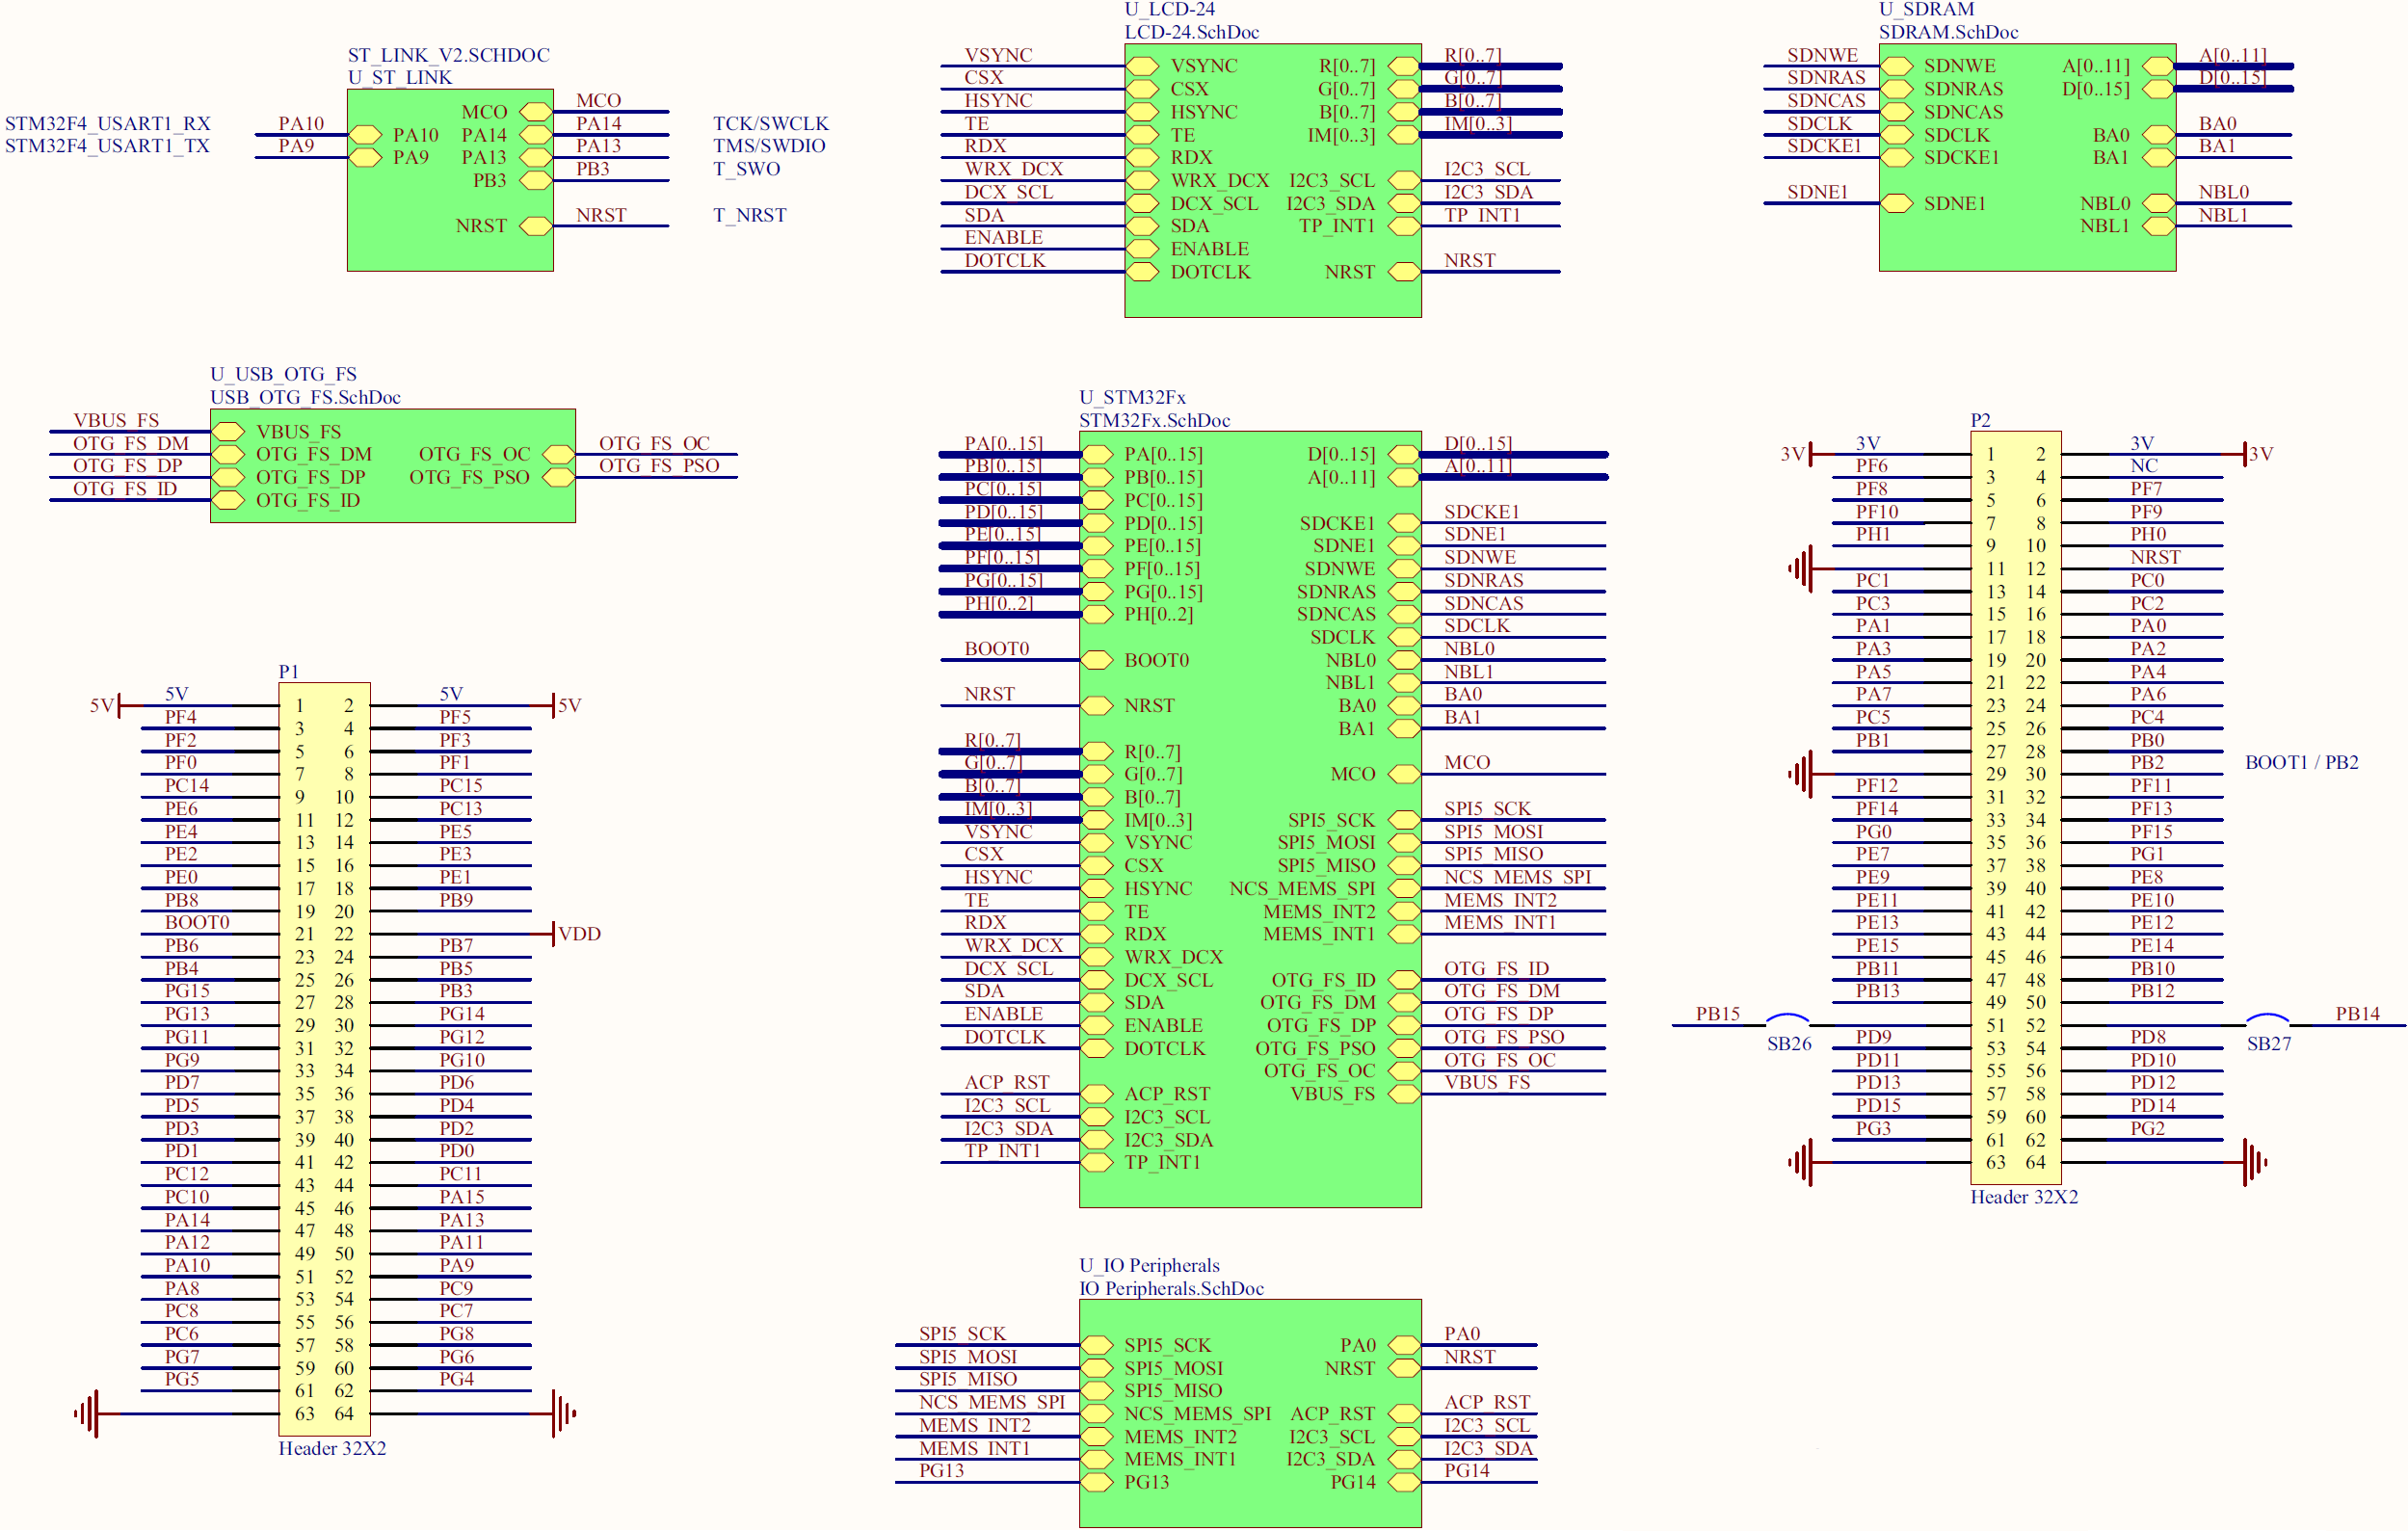The image size is (2408, 1531).
Task: Click the Header 32X2 label under P1
Action: tap(332, 1448)
